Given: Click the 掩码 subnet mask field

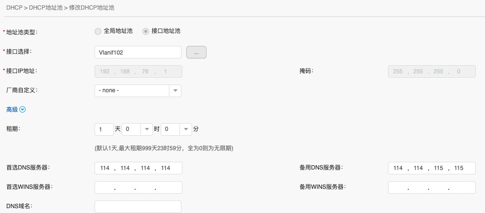Looking at the screenshot, I should 431,71.
